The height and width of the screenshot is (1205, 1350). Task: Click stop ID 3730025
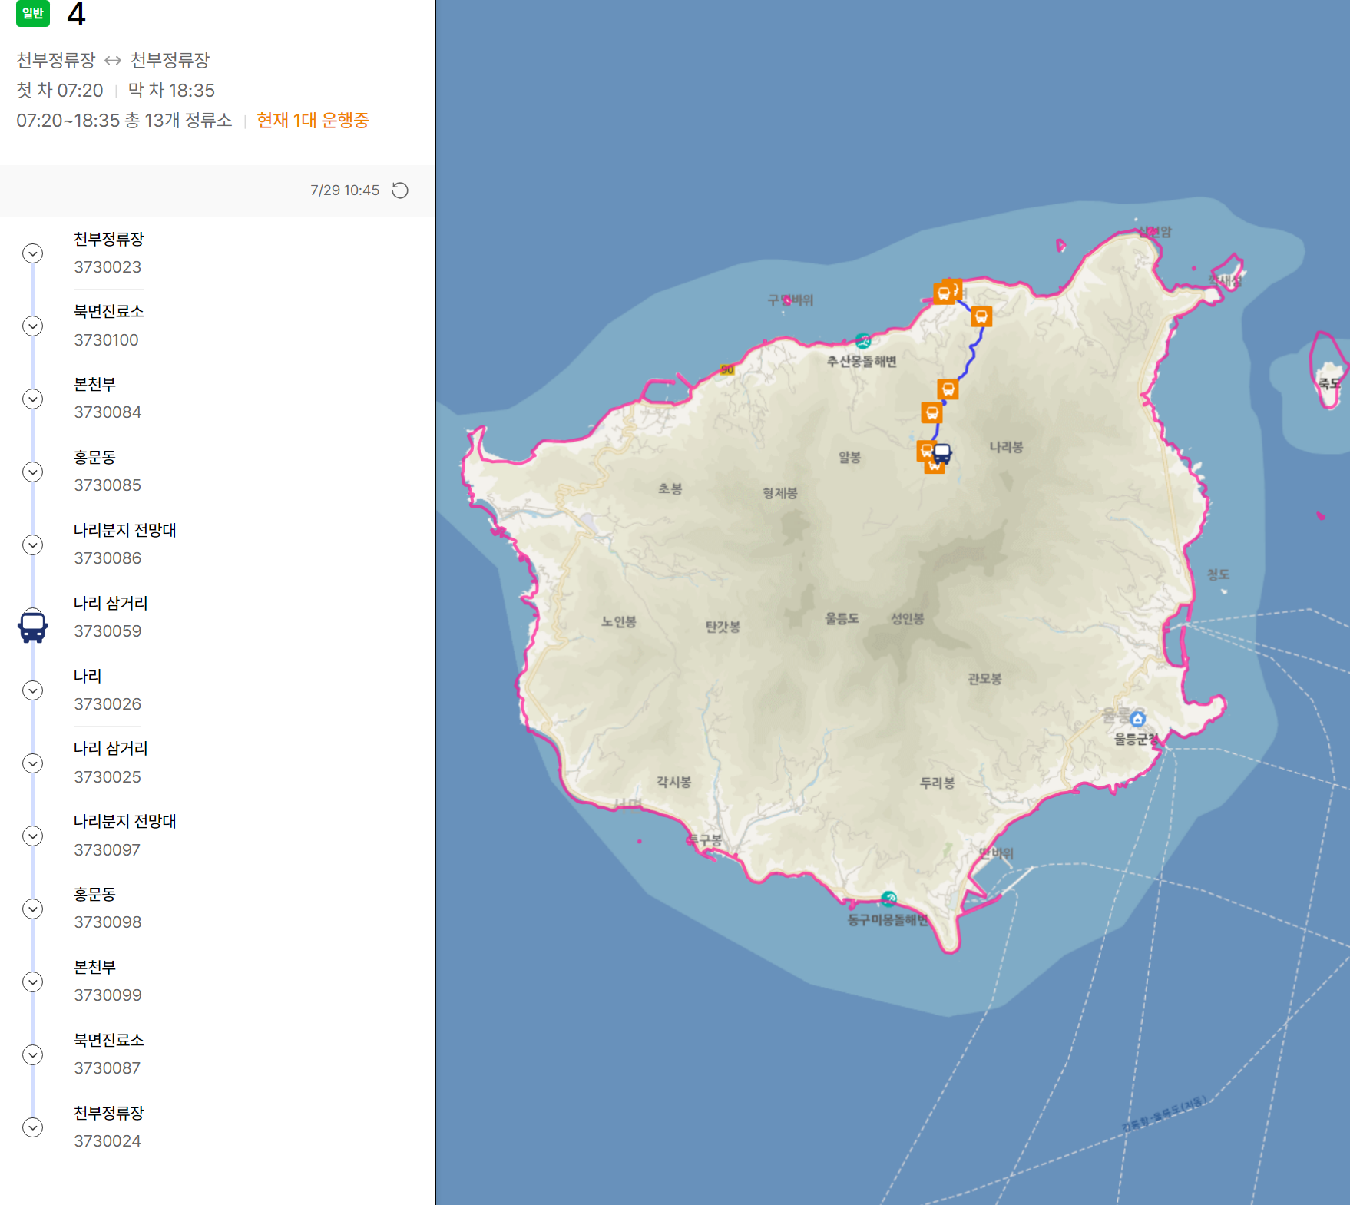(x=108, y=777)
